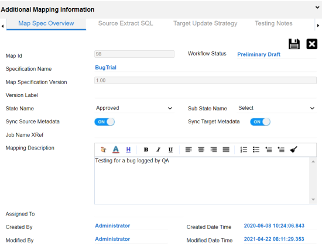The width and height of the screenshot is (322, 250).
Task: Select the highlight H tool
Action: click(x=128, y=150)
